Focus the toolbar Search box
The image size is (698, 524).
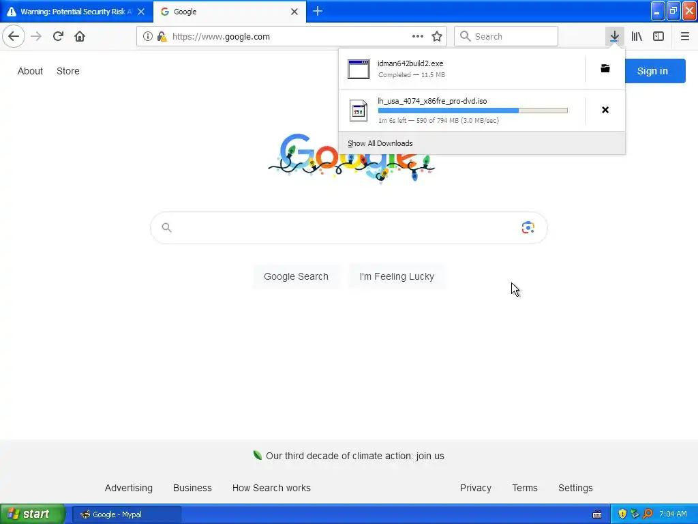pyautogui.click(x=506, y=36)
